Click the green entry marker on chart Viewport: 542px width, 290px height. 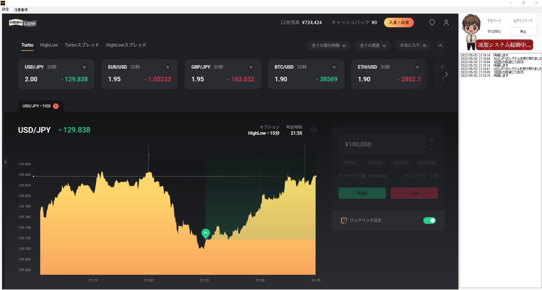206,233
